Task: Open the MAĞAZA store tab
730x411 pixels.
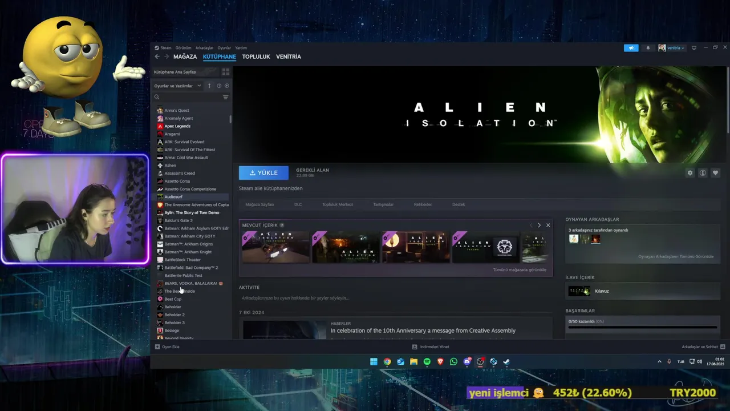Action: click(x=185, y=57)
